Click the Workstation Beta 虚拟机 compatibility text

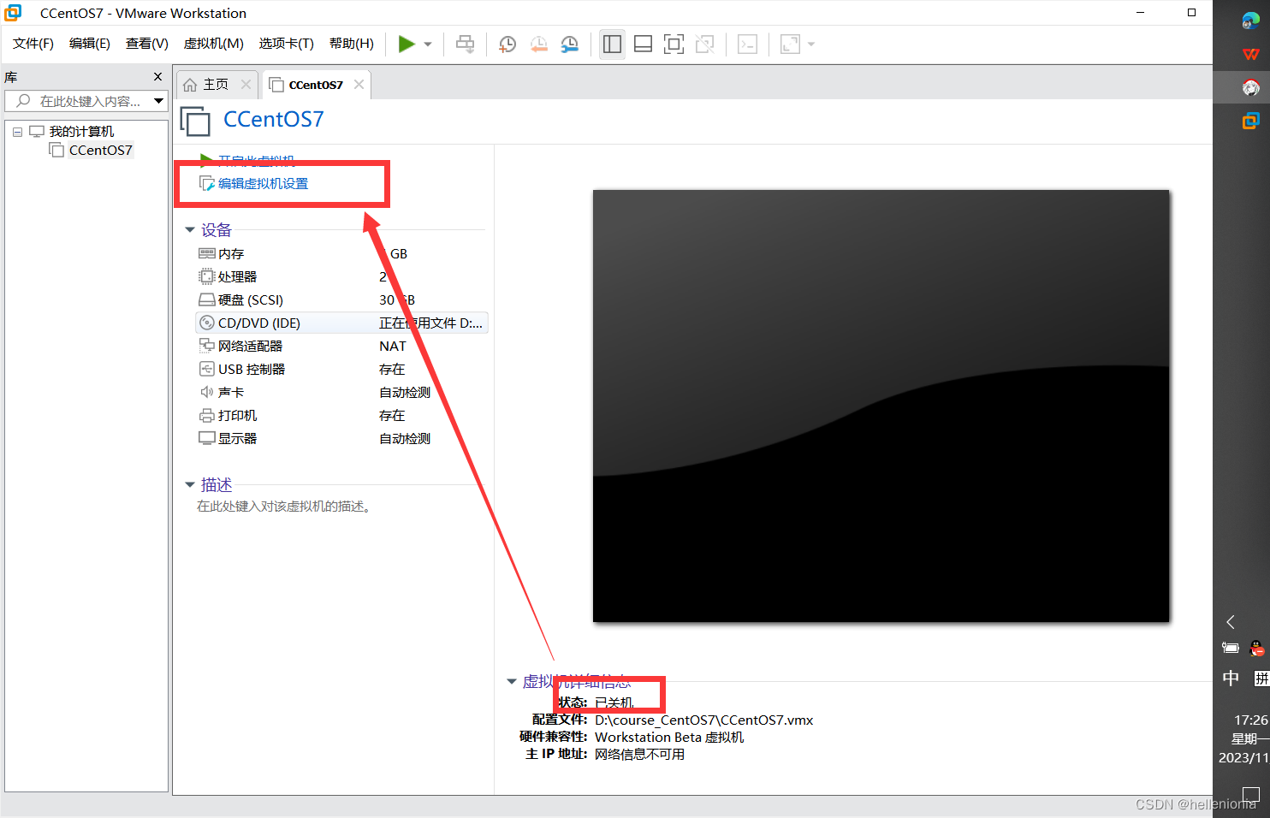669,737
